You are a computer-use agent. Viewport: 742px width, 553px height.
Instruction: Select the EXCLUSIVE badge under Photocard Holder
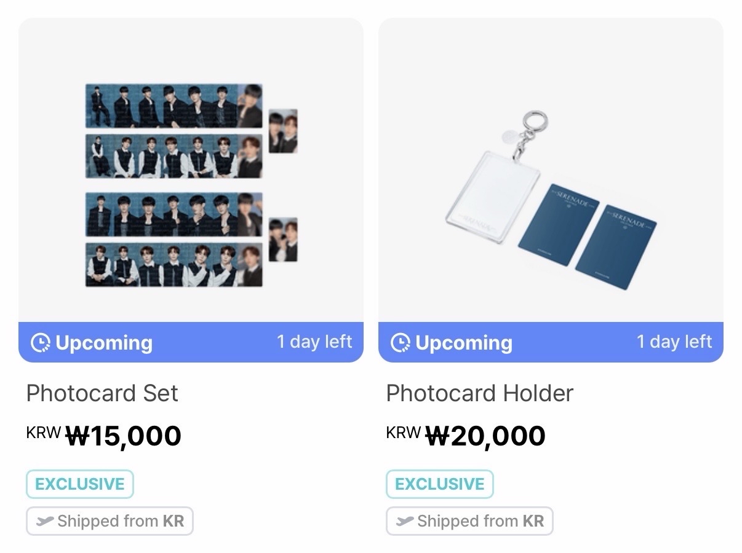point(440,484)
